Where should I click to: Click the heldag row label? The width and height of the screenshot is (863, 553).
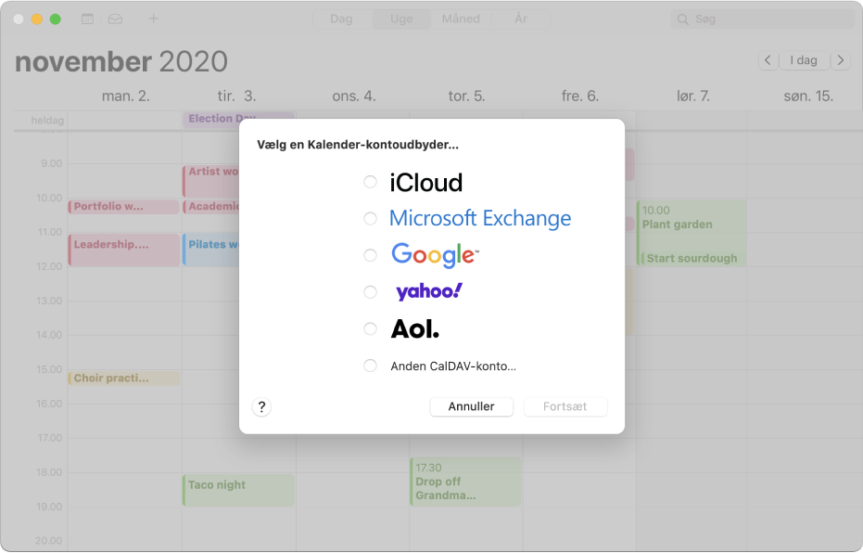[x=47, y=120]
